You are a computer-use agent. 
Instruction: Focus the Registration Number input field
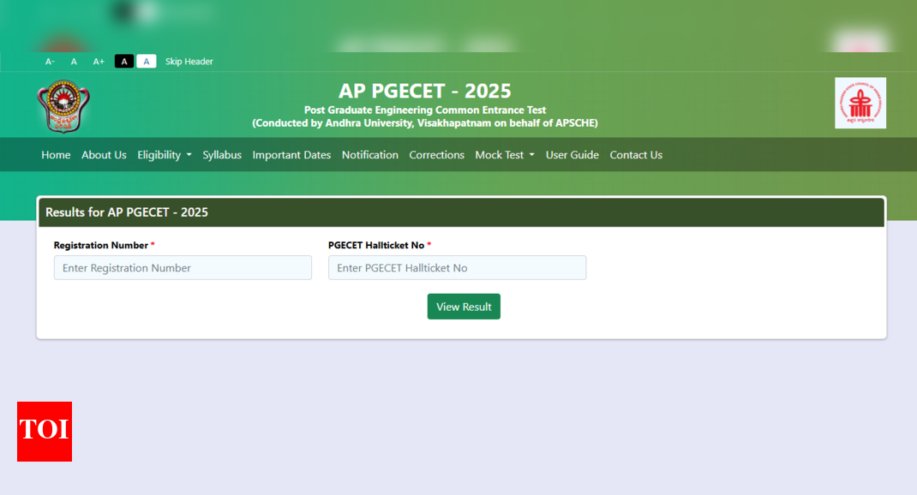click(x=183, y=268)
